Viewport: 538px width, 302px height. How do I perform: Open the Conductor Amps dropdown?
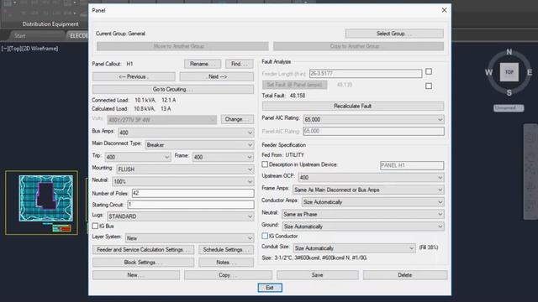(x=373, y=202)
